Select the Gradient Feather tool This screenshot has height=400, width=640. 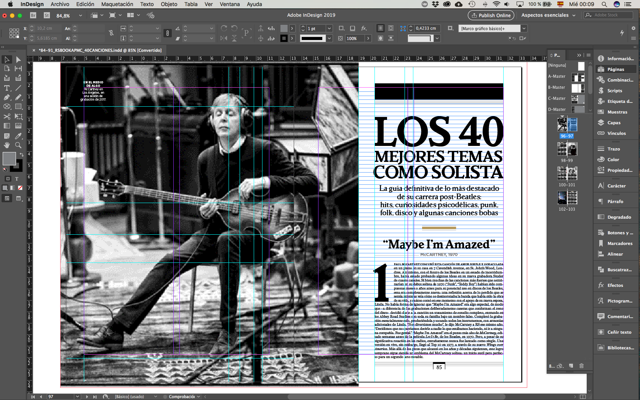(18, 126)
